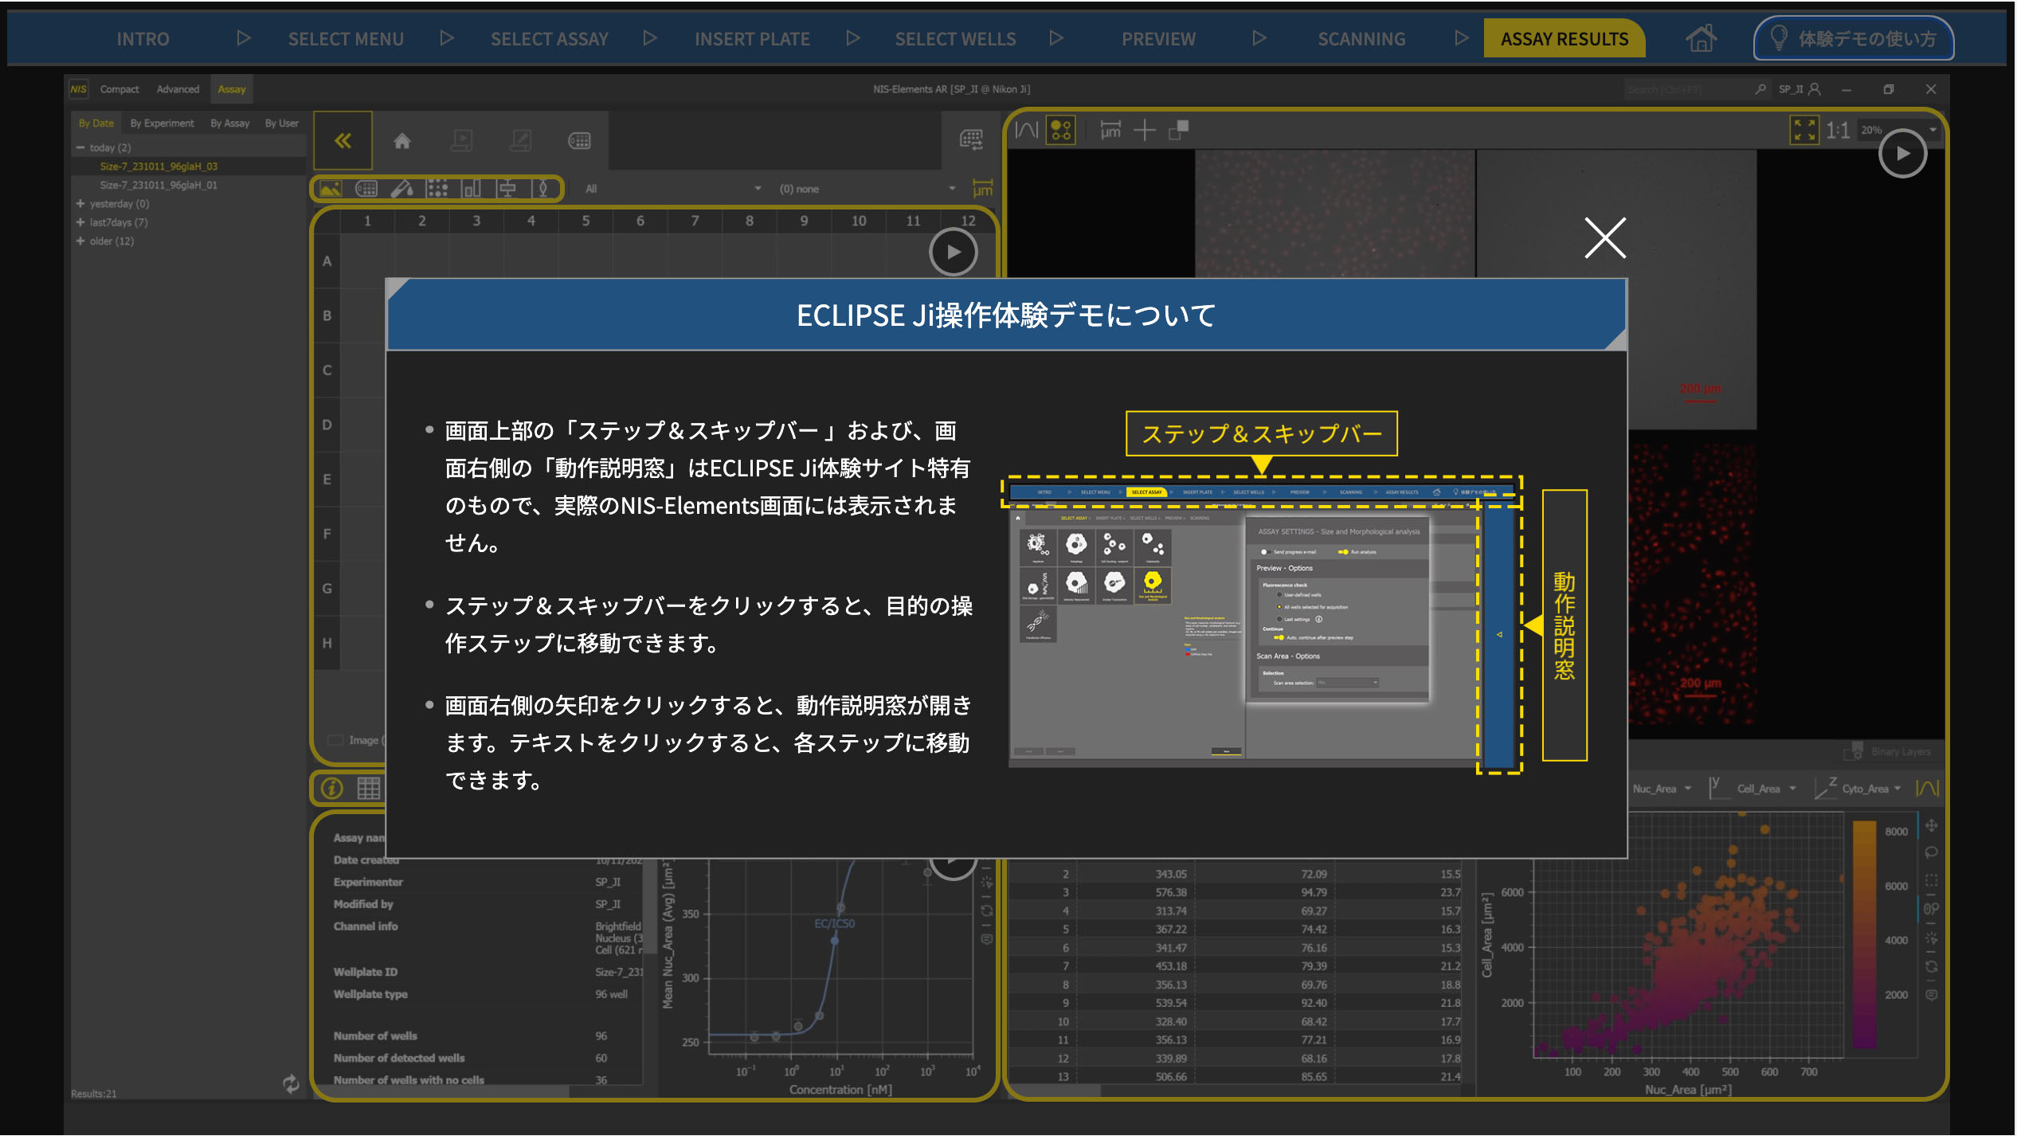This screenshot has height=1136, width=2017.
Task: Click the well plate icon in top toolbar
Action: click(579, 141)
